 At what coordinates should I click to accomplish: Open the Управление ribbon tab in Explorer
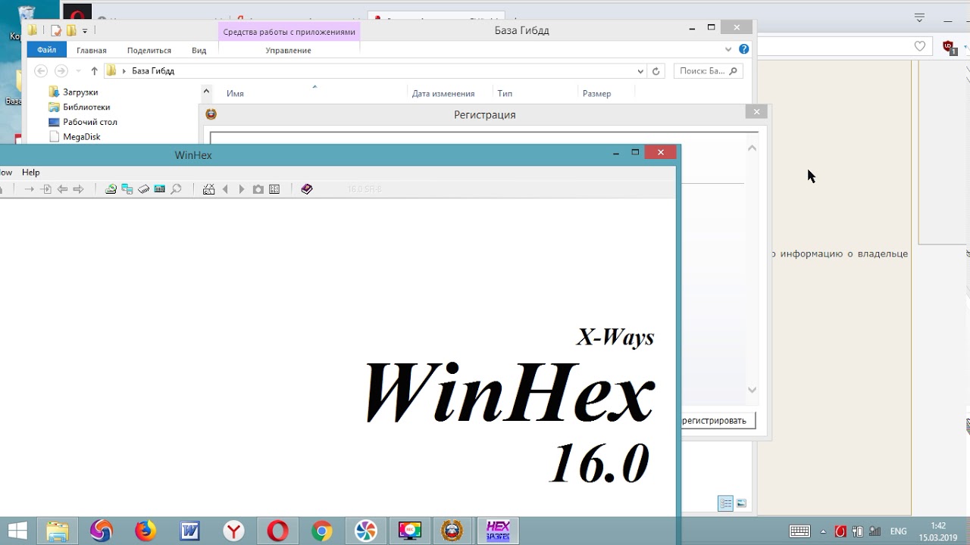click(x=288, y=50)
